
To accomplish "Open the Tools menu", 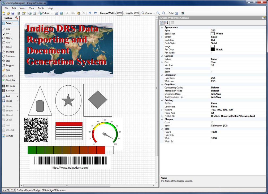I will point(41,8).
